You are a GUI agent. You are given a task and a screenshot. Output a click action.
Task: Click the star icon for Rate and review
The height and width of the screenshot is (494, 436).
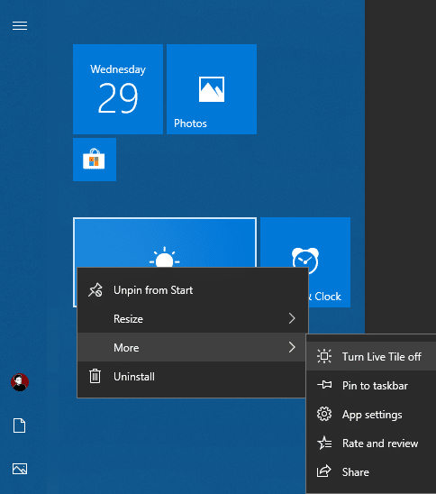(324, 443)
